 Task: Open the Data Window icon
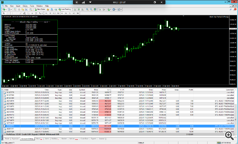[x=19, y=10]
